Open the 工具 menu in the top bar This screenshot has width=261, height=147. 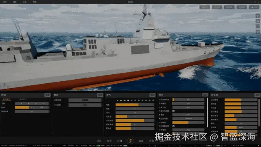tap(24, 2)
